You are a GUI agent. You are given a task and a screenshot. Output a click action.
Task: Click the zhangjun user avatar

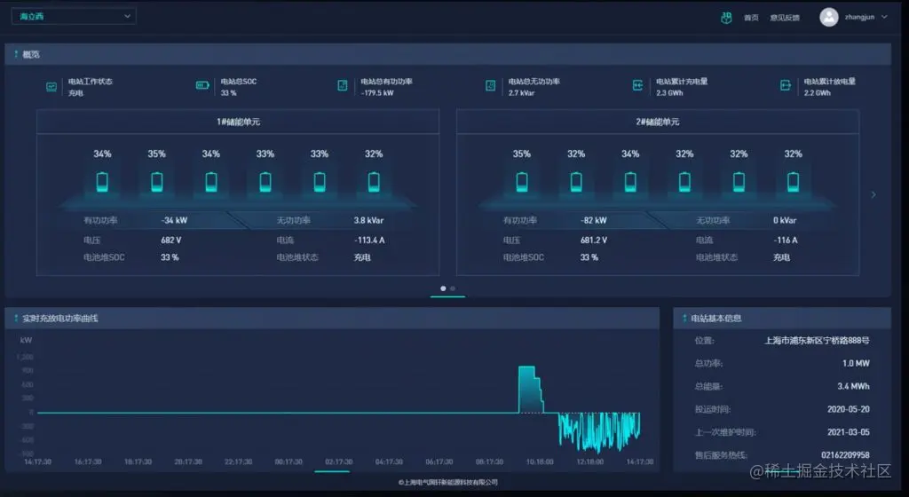[x=828, y=18]
